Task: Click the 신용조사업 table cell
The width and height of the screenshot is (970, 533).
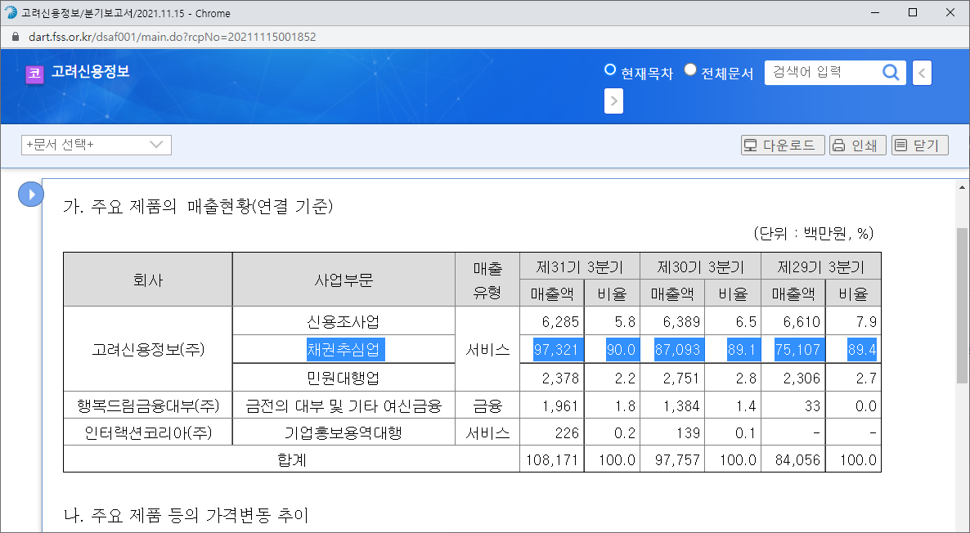Action: (x=344, y=321)
